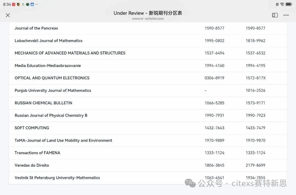The width and height of the screenshot is (296, 195).
Task: Select Transactions of FAMENA row
Action: (x=37, y=153)
